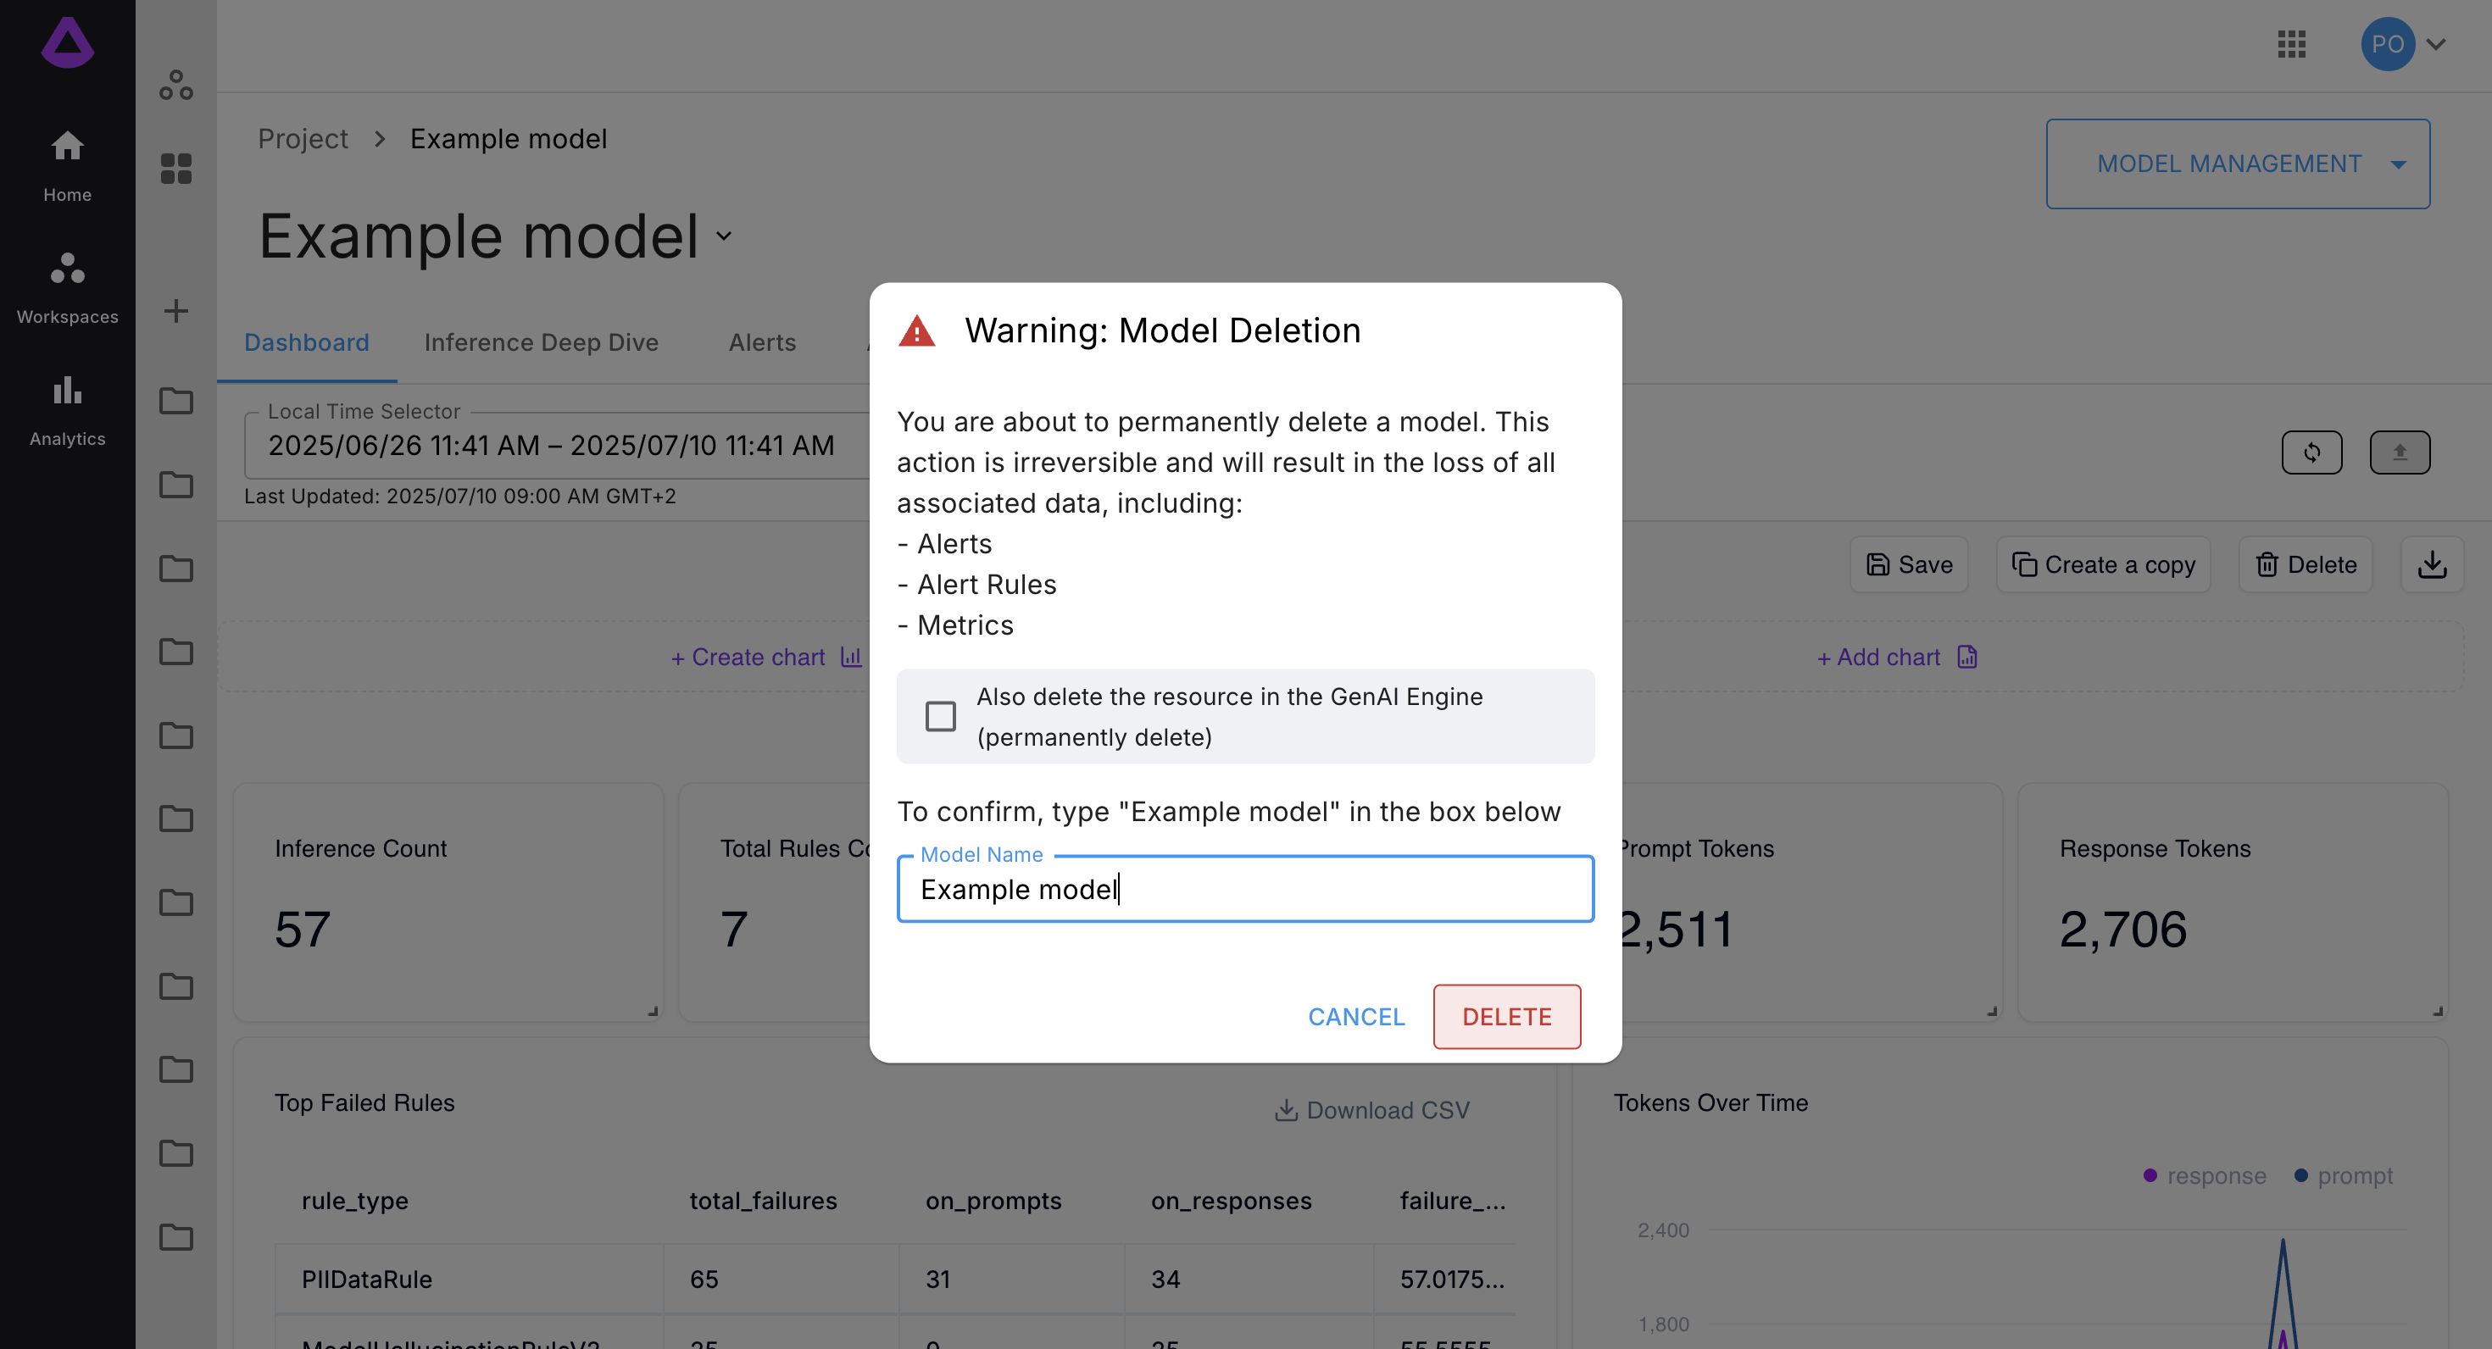The height and width of the screenshot is (1349, 2492).
Task: Switch to the Inference Deep Dive tab
Action: click(x=541, y=342)
